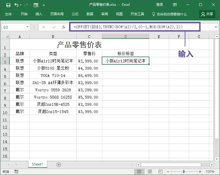220x175 pixels.
Task: Click the vertical scrollbar down arrow
Action: tap(217, 159)
